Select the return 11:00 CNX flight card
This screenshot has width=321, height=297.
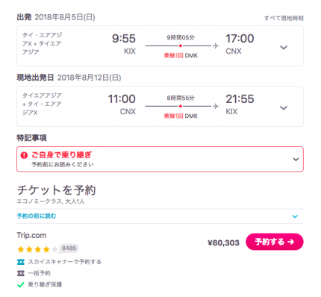point(160,106)
